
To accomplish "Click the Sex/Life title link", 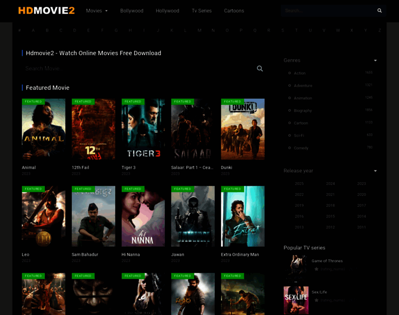I will pos(319,292).
